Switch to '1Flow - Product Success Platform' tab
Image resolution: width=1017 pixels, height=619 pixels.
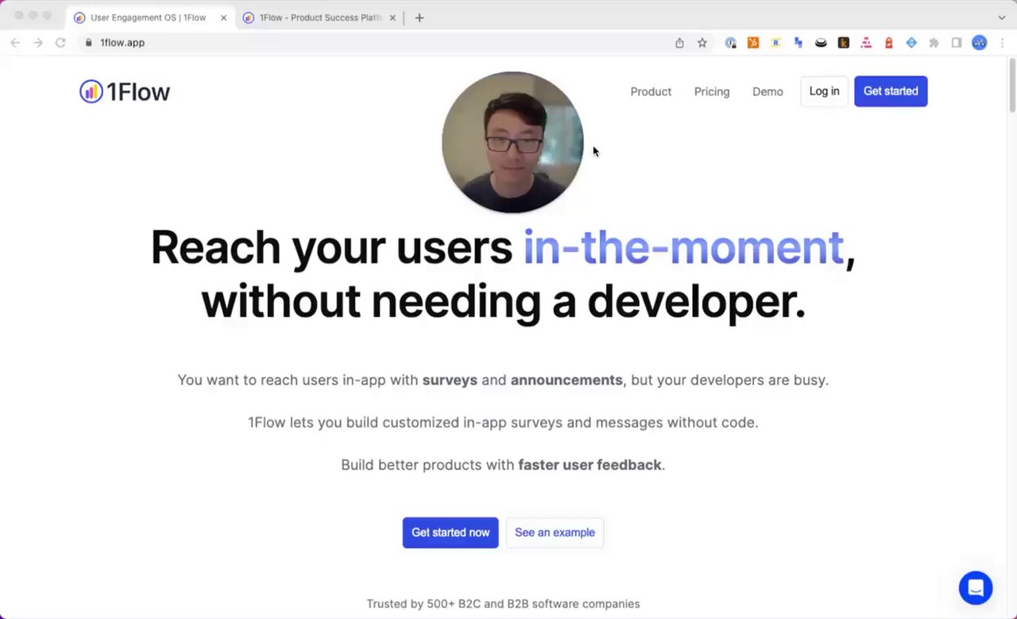(321, 17)
